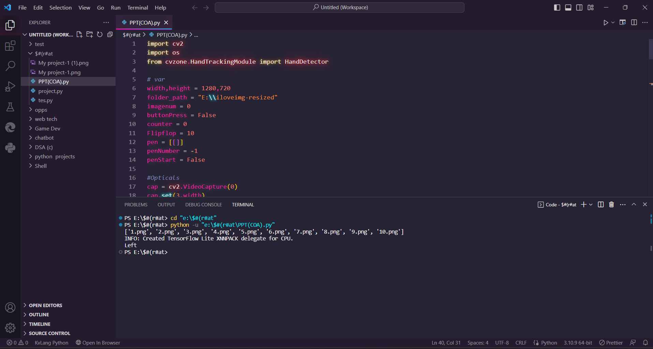The width and height of the screenshot is (653, 349).
Task: Collapse the $#(r#at folder
Action: (68, 53)
